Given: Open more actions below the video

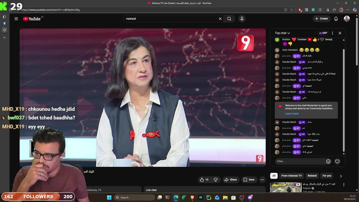Looking at the screenshot, I should (x=262, y=180).
